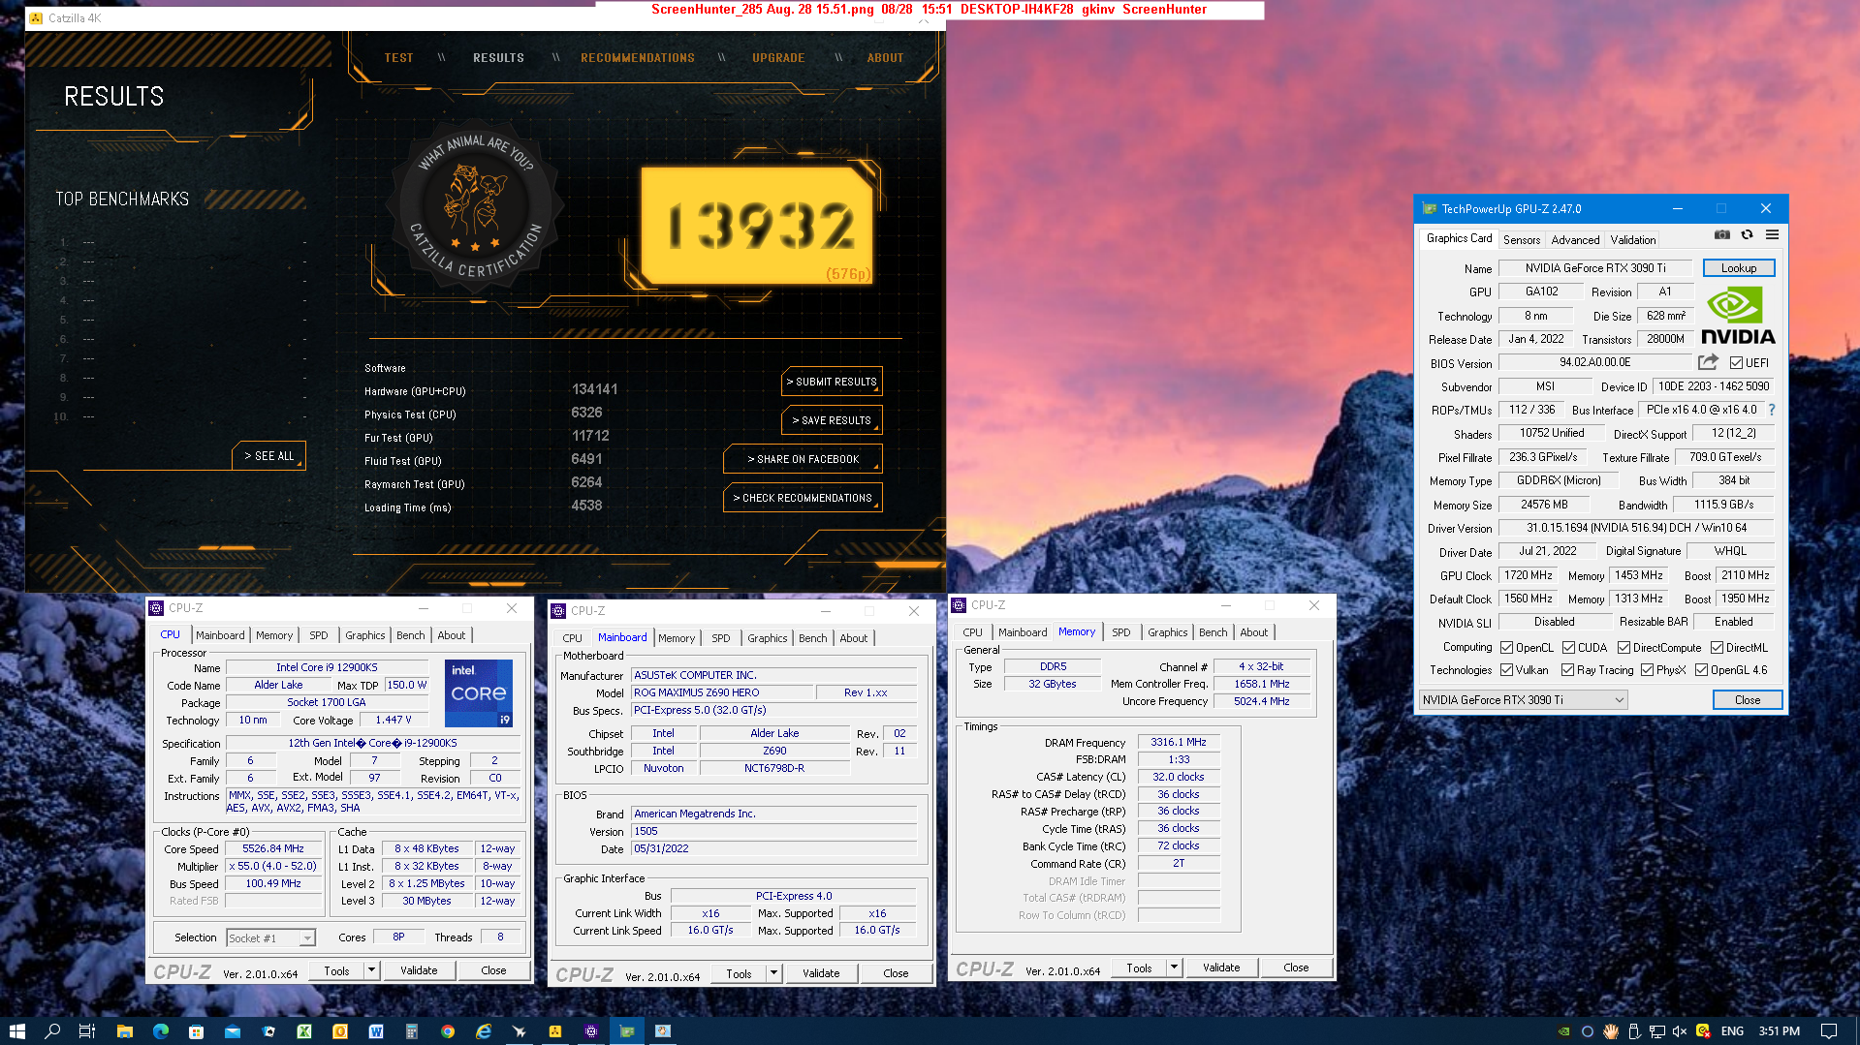This screenshot has height=1045, width=1860.
Task: Click Close button in GPU-Z
Action: point(1747,700)
